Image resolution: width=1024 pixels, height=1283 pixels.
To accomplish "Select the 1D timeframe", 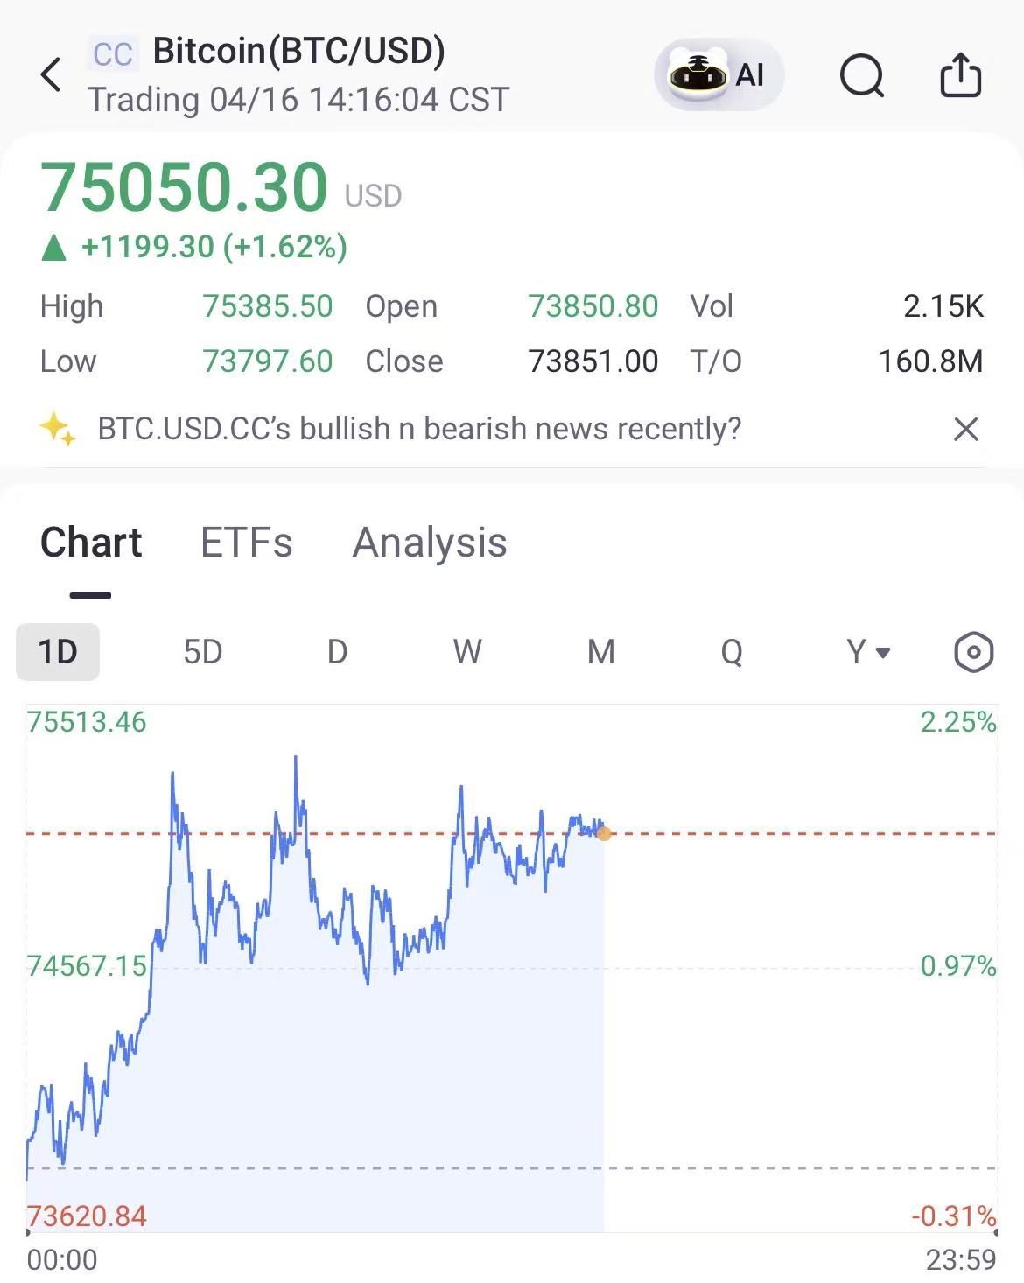I will coord(58,652).
